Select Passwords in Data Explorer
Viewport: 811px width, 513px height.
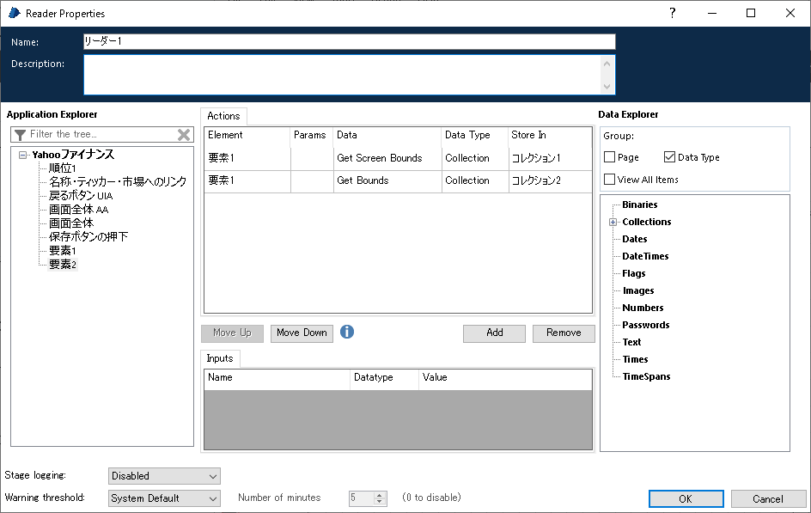(x=645, y=325)
